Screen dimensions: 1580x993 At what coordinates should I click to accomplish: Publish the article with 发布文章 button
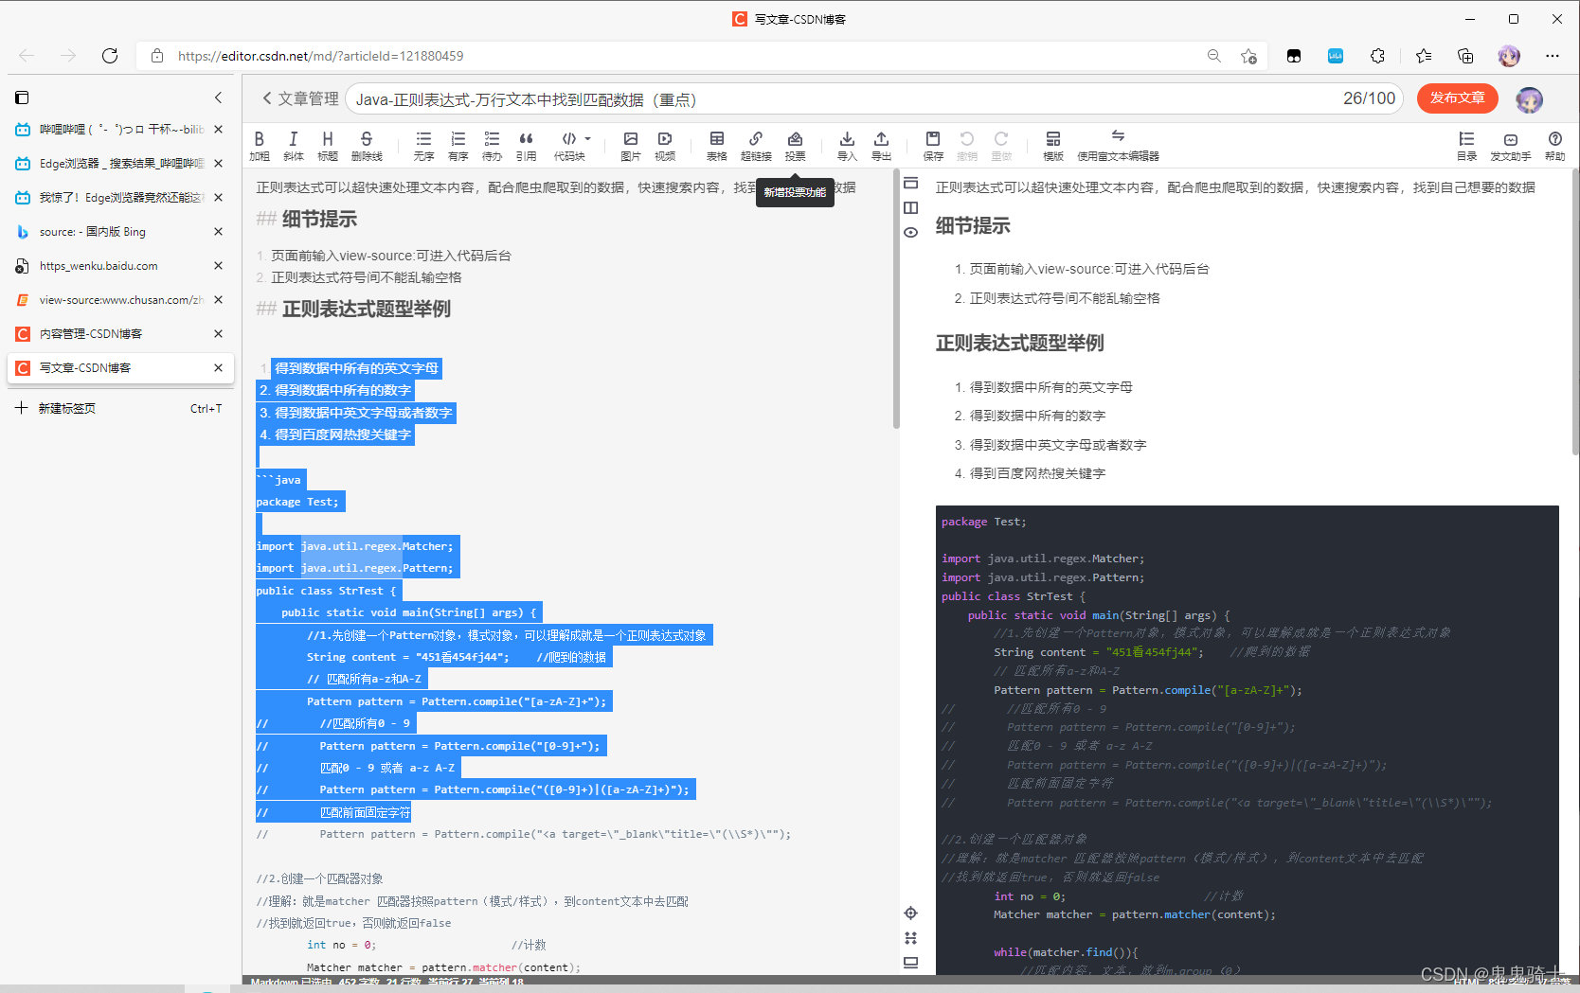pyautogui.click(x=1457, y=98)
